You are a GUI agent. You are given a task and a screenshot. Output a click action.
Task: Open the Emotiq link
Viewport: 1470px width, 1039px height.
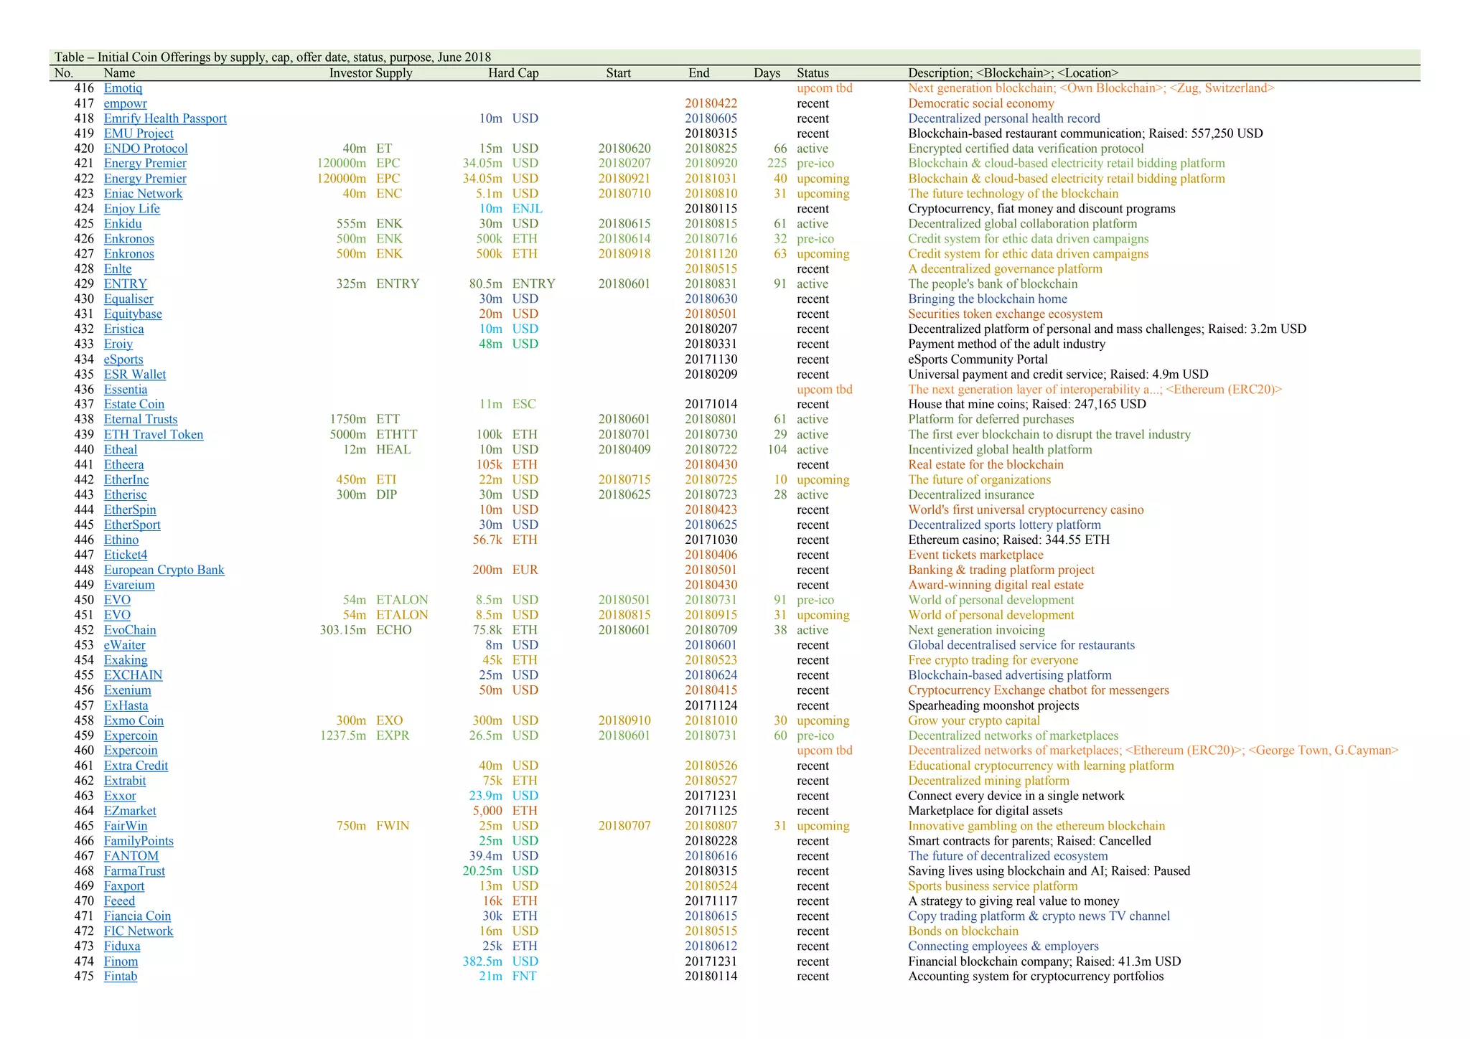tap(123, 88)
